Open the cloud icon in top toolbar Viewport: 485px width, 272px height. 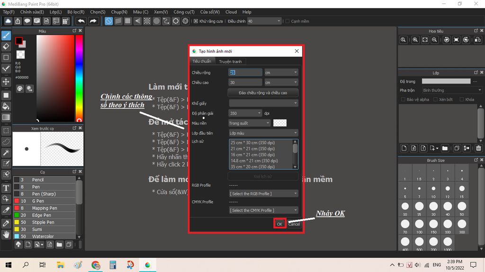pos(8,21)
